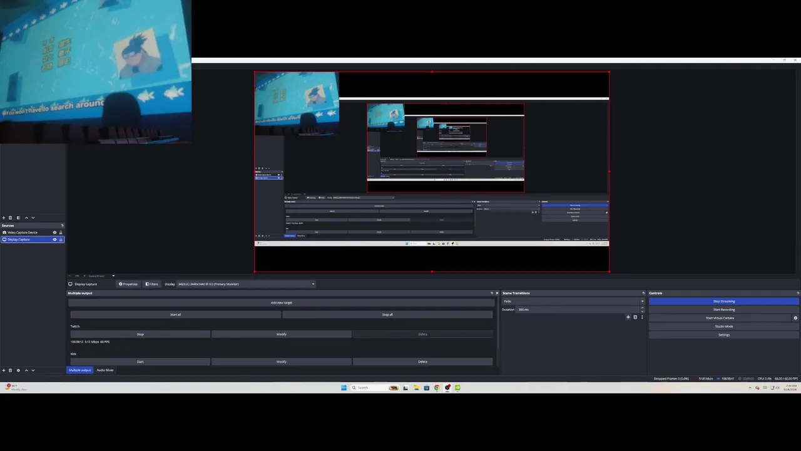Open the Fade transition dropdown
The height and width of the screenshot is (451, 801).
[x=573, y=301]
